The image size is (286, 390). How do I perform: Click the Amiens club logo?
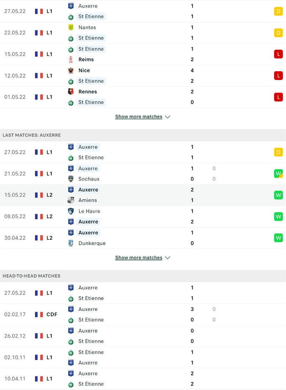tap(71, 200)
